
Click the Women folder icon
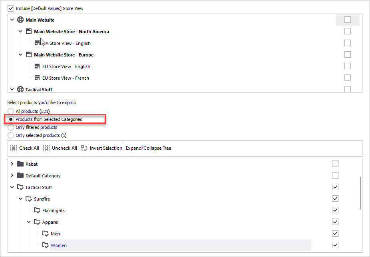click(x=46, y=245)
